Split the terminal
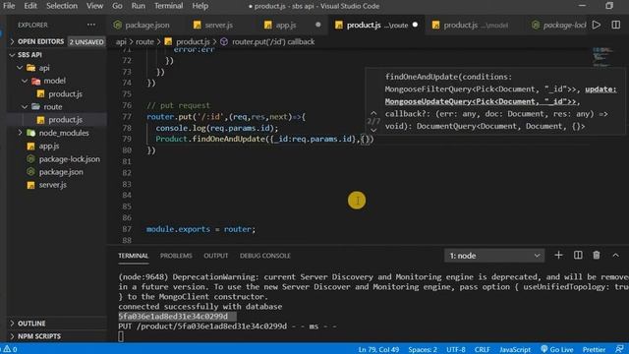The height and width of the screenshot is (354, 629). pos(578,256)
